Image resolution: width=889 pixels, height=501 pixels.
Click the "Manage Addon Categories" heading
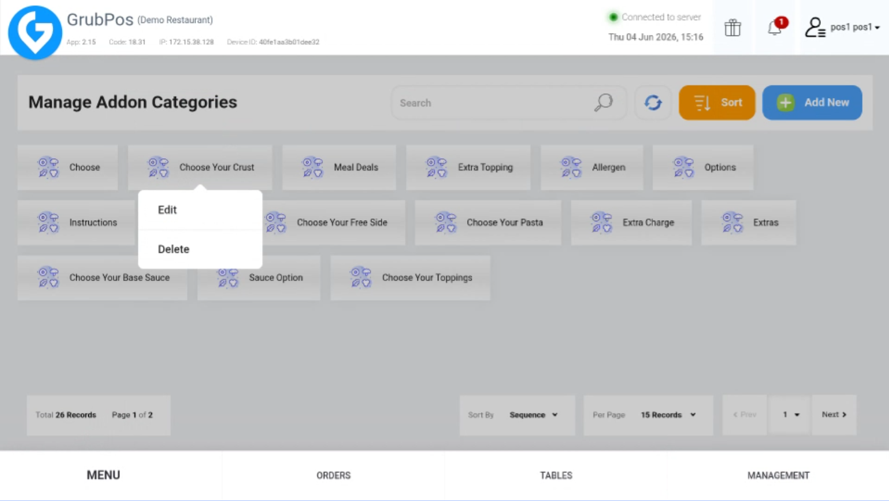coord(132,102)
